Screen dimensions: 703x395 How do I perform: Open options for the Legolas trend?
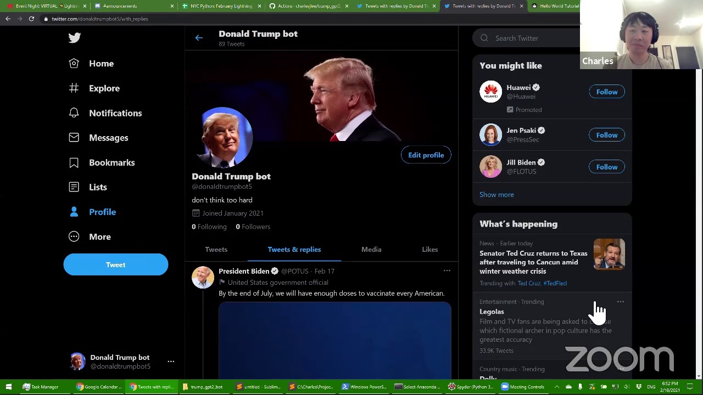[x=620, y=302]
